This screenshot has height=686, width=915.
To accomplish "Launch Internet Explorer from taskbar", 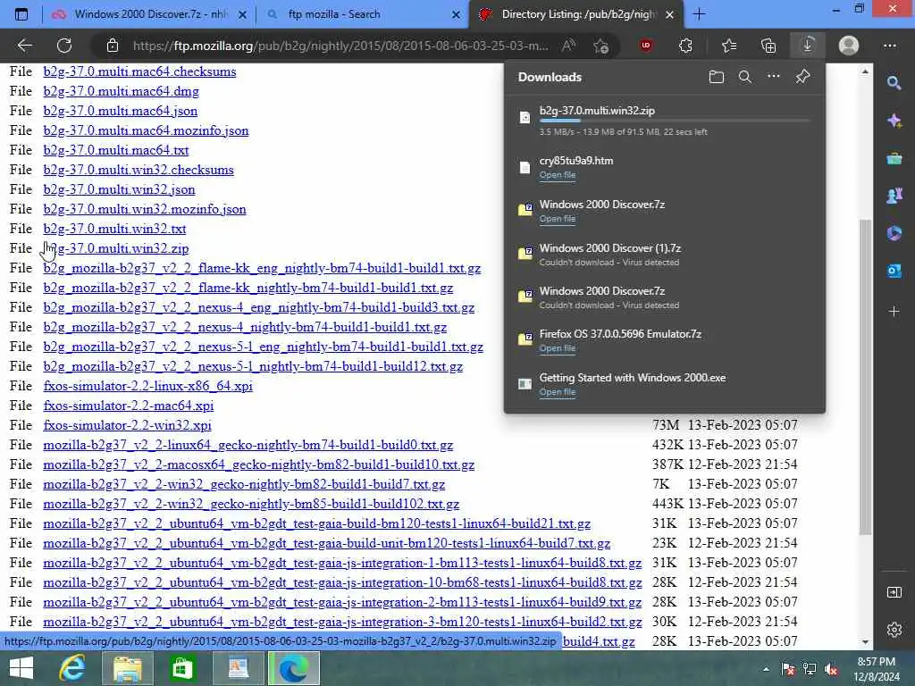I will click(72, 668).
